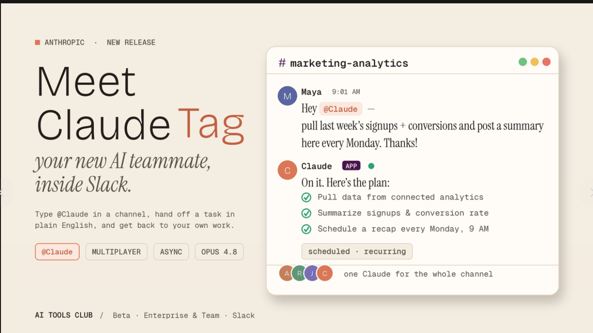
Task: Click AI TOOLS CLUB footer text
Action: coord(64,315)
